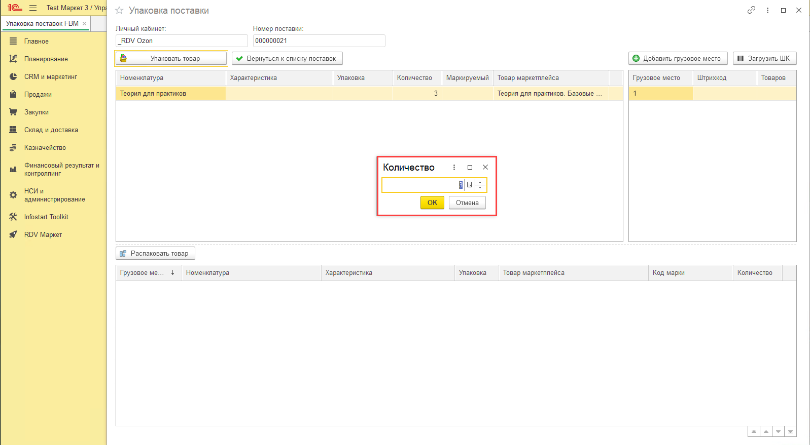Click Вернуться к списку поставок button

[x=287, y=58]
